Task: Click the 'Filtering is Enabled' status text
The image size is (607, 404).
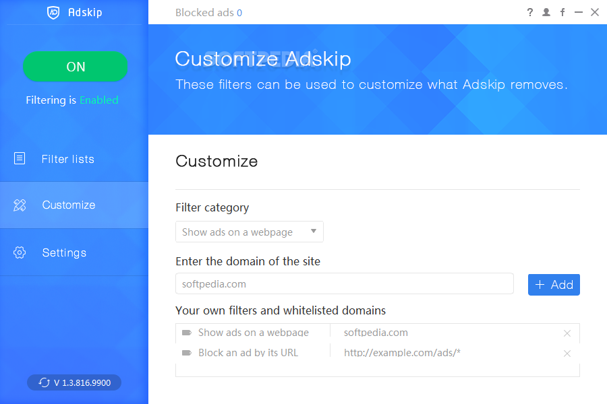Action: click(x=72, y=100)
